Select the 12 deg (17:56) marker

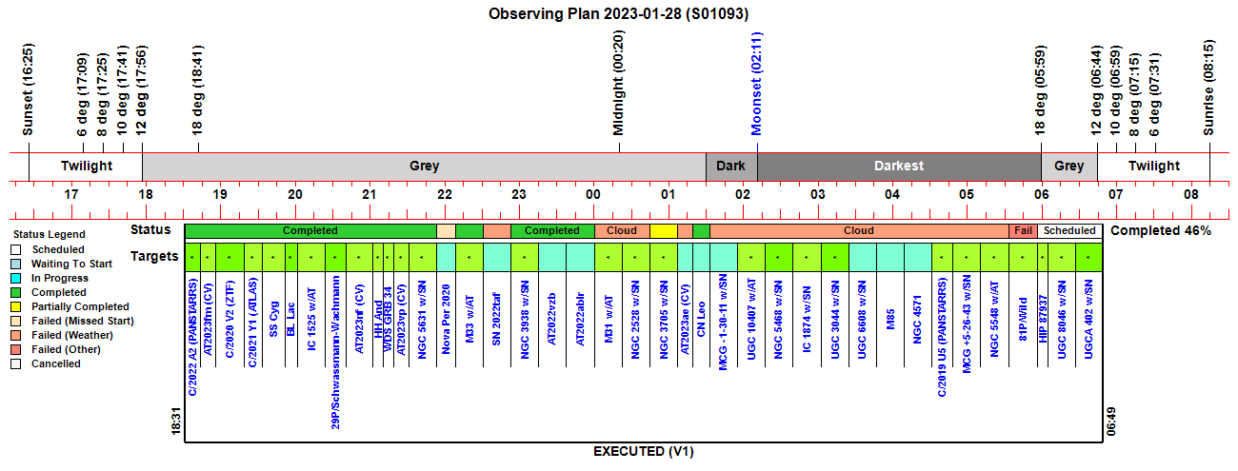(x=141, y=92)
